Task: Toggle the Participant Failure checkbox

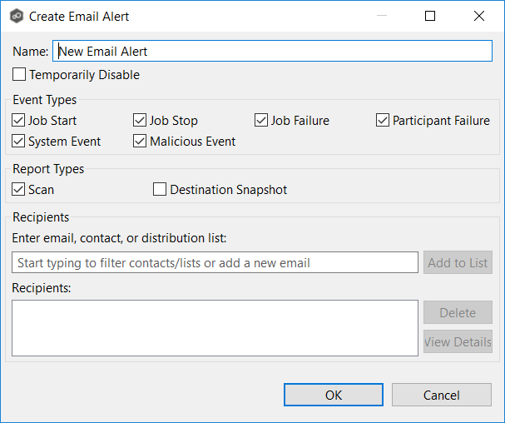Action: pyautogui.click(x=383, y=121)
